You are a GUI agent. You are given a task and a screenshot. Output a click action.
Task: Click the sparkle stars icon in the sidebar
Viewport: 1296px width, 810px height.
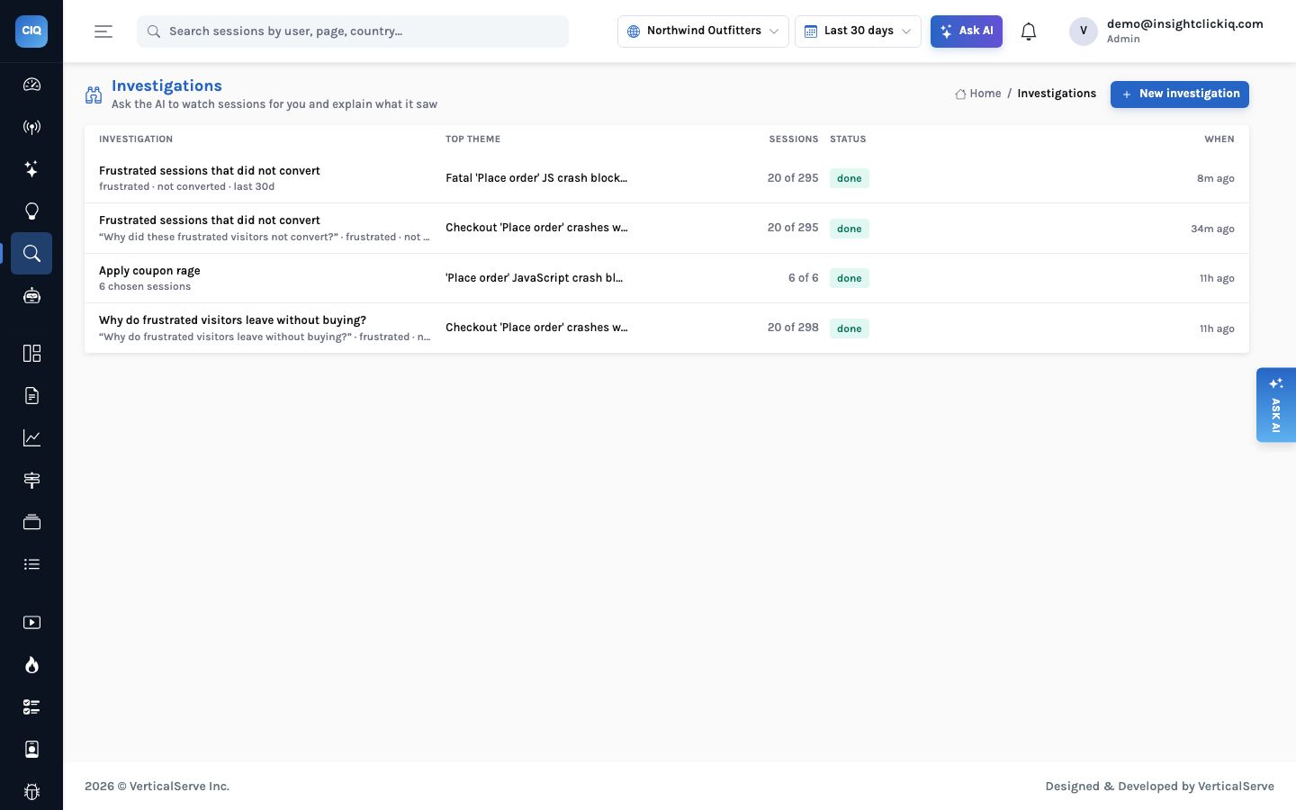click(31, 169)
